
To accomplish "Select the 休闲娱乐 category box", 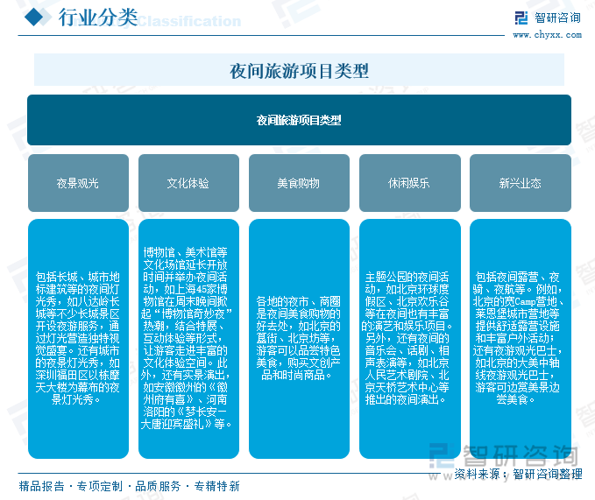I will [410, 183].
